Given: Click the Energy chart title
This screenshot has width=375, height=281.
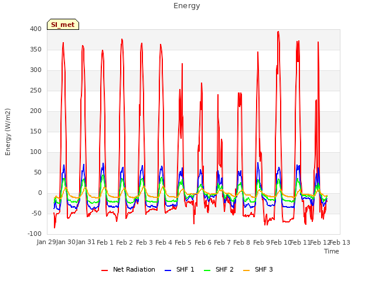Looking at the screenshot, I should click(187, 6).
